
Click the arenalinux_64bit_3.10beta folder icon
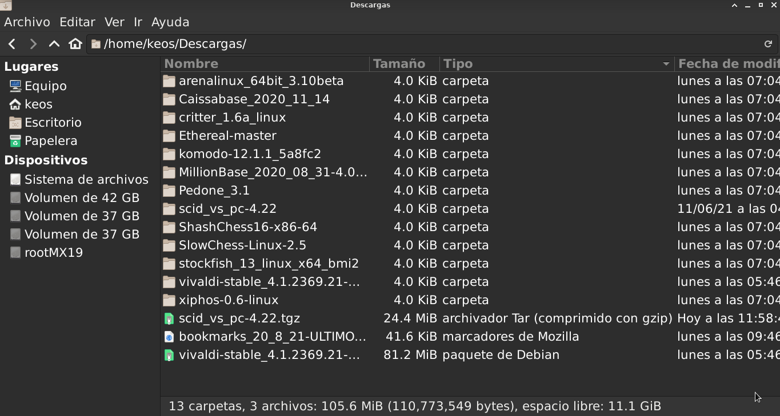click(169, 81)
